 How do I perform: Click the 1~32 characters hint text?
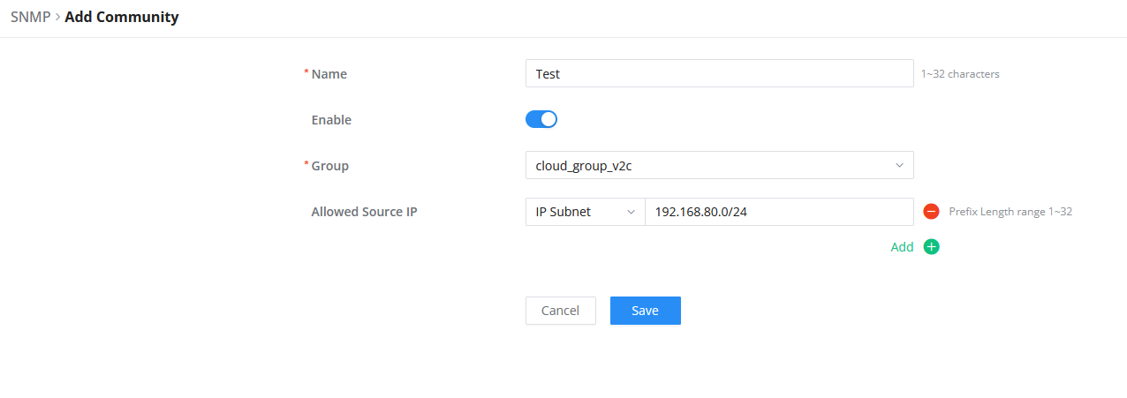(x=960, y=74)
